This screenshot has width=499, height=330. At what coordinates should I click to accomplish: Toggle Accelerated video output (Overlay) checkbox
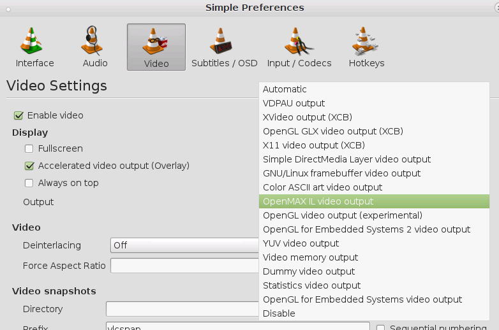(x=29, y=166)
